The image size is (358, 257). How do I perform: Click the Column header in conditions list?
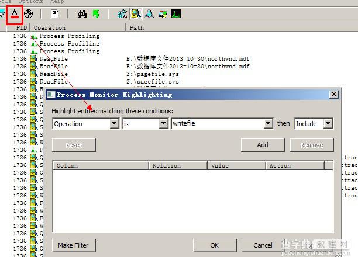pyautogui.click(x=101, y=165)
